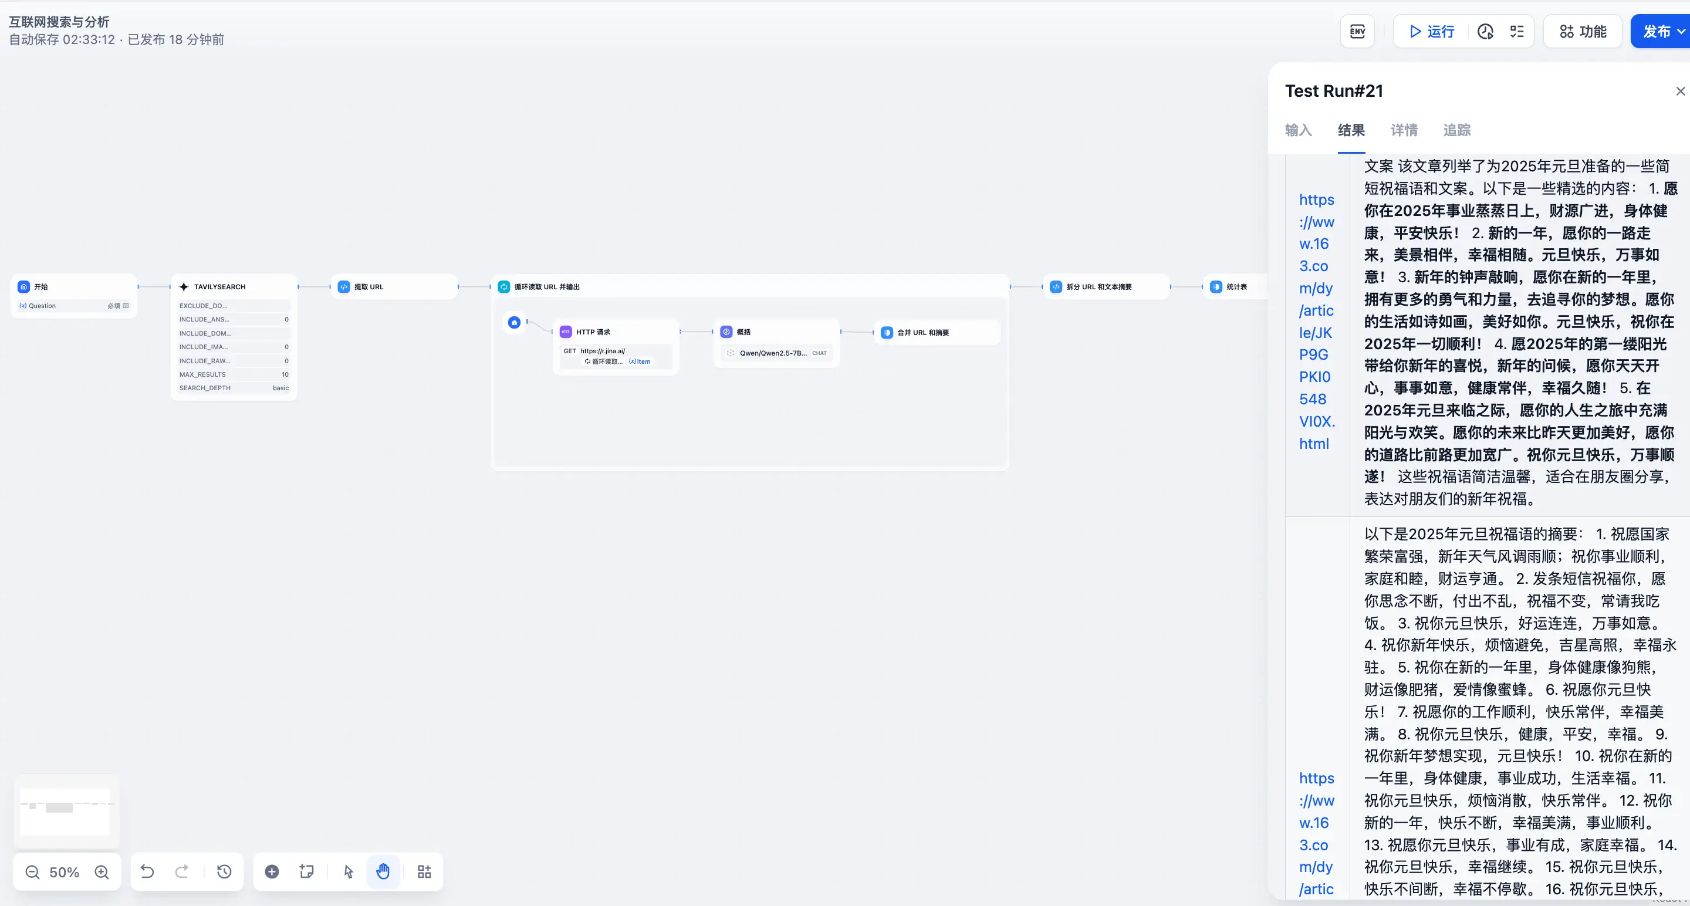Switch to the 输入 tab

(1299, 130)
